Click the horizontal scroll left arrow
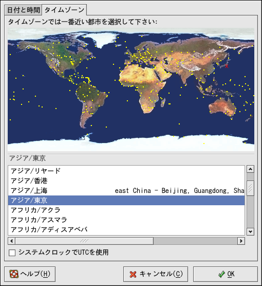 coord(12,241)
